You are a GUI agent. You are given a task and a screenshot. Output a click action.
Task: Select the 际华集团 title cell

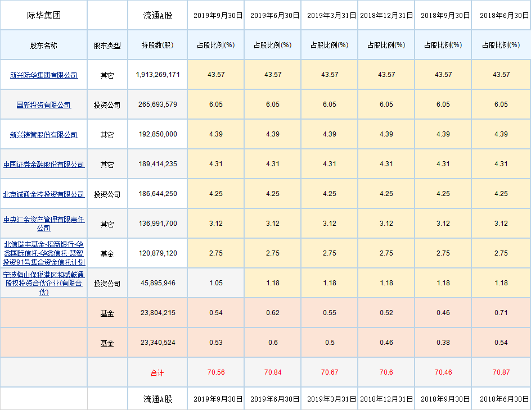tap(44, 15)
